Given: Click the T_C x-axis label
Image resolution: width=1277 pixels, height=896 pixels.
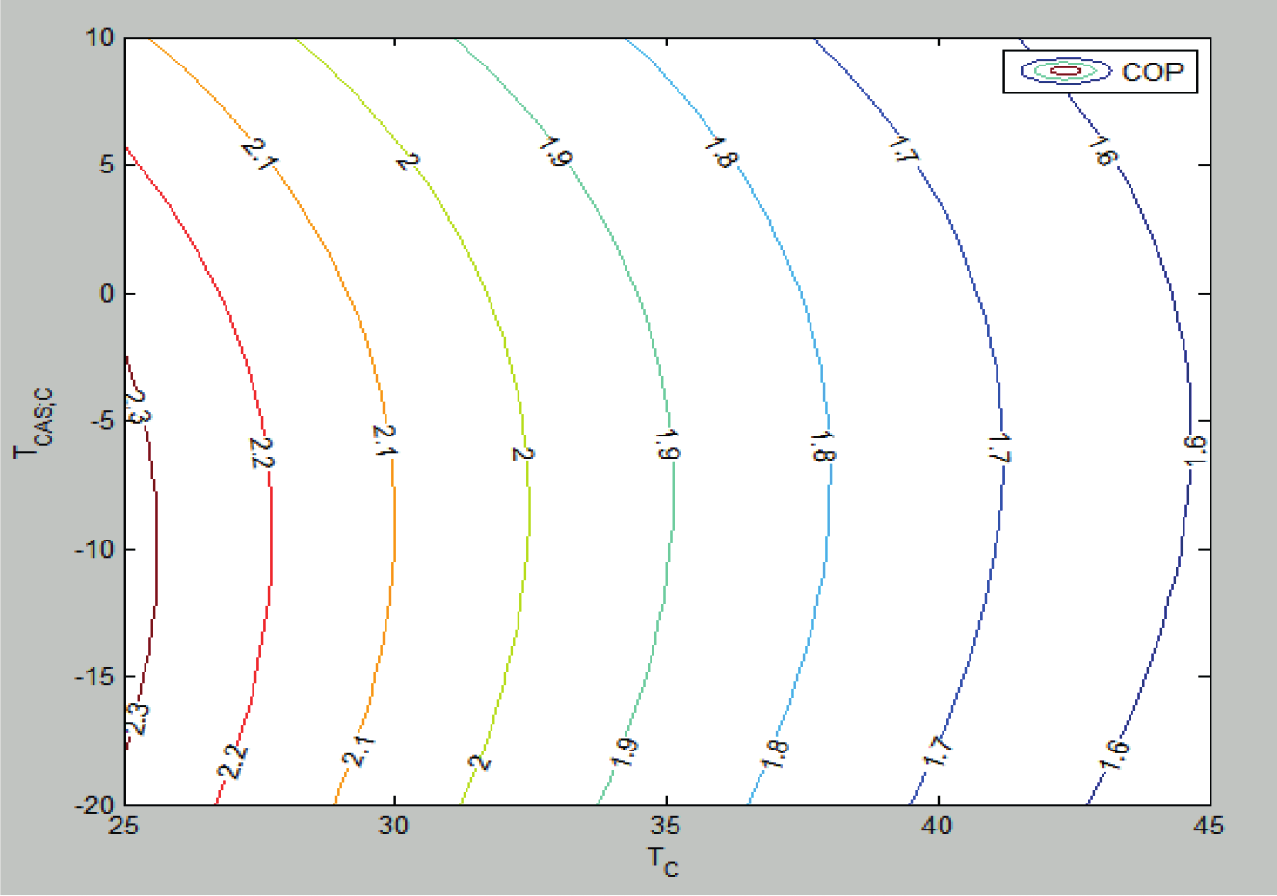Looking at the screenshot, I should point(663,860).
